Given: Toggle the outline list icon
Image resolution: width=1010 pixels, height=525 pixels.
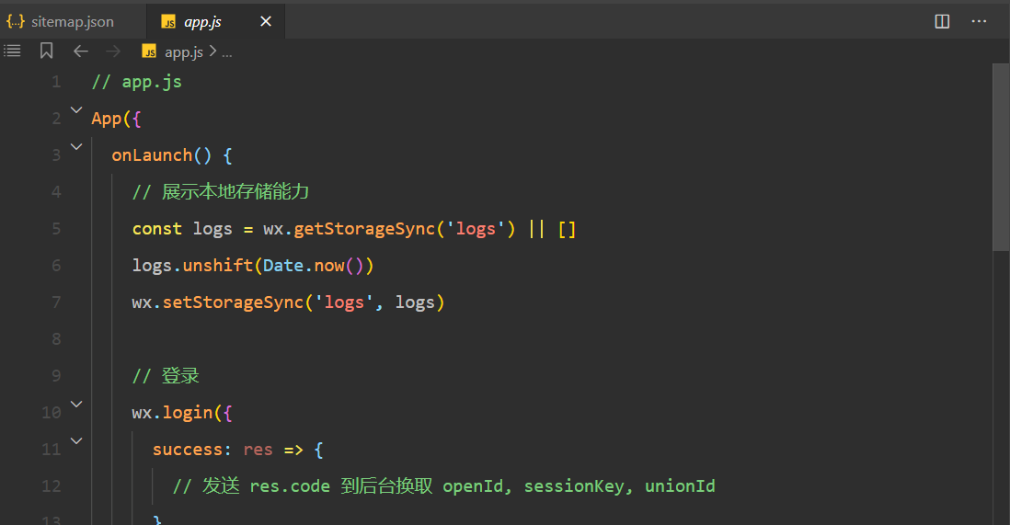Looking at the screenshot, I should point(12,51).
